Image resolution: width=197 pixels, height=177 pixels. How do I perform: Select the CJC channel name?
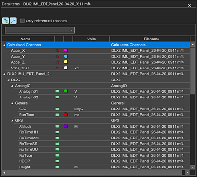(23, 109)
